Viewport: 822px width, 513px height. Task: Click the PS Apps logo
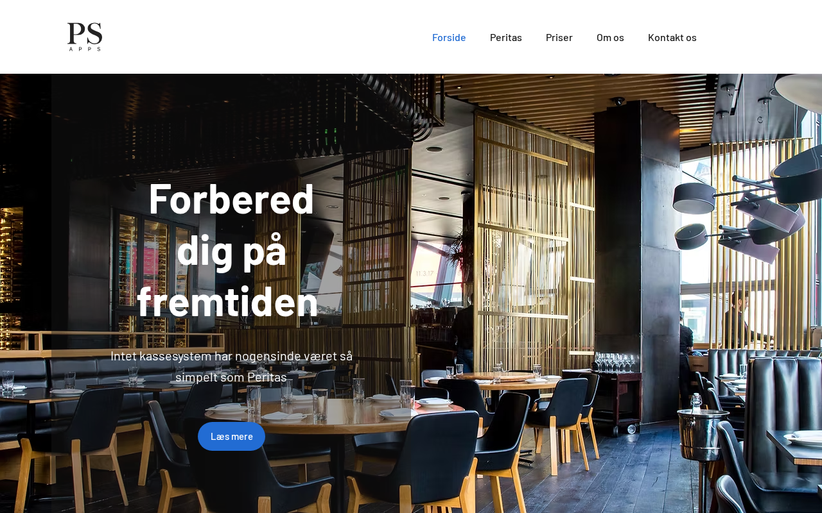[x=85, y=37]
